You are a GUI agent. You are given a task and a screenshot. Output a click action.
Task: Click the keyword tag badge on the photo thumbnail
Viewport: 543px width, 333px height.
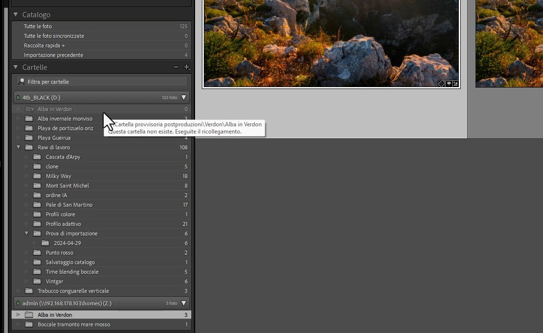coord(441,83)
